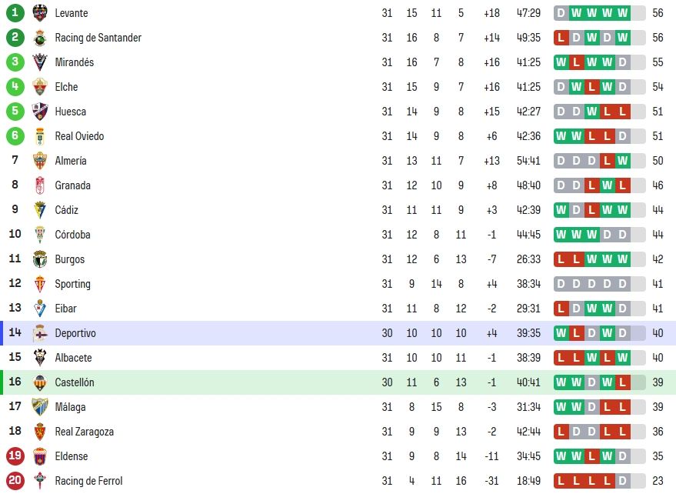
Task: Click the Granada team name
Action: [x=73, y=185]
